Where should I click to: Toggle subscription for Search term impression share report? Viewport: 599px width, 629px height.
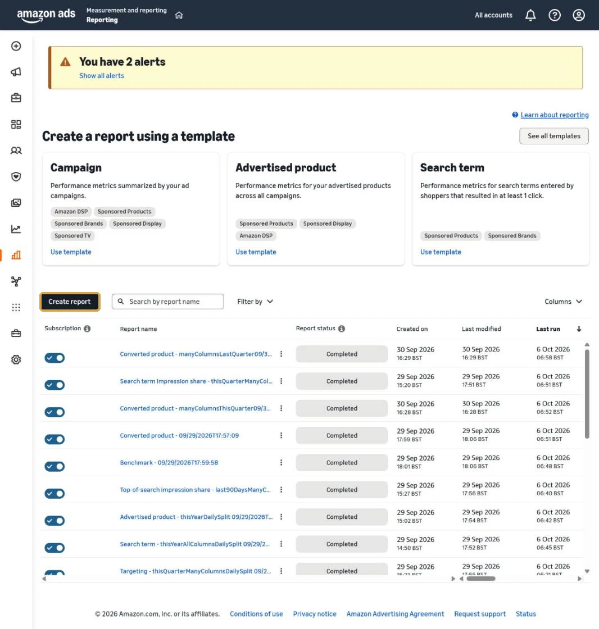(55, 385)
